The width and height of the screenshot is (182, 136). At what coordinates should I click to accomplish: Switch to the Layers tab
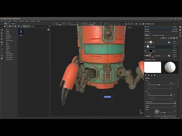point(147,35)
